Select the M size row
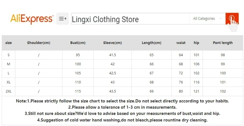The height and width of the screenshot is (126, 244). (x=9, y=64)
